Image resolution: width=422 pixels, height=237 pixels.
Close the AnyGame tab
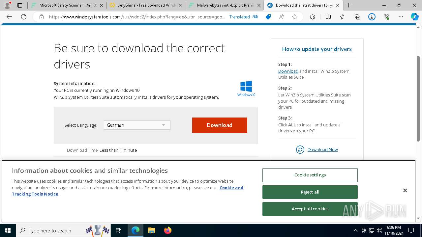(x=180, y=5)
